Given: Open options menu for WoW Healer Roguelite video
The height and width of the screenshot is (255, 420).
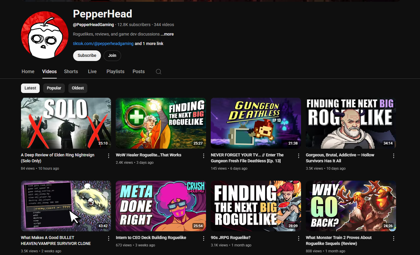Looking at the screenshot, I should tap(204, 156).
